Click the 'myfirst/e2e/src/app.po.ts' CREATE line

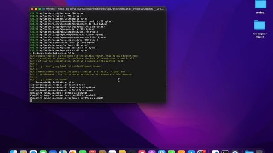[x=59, y=51]
